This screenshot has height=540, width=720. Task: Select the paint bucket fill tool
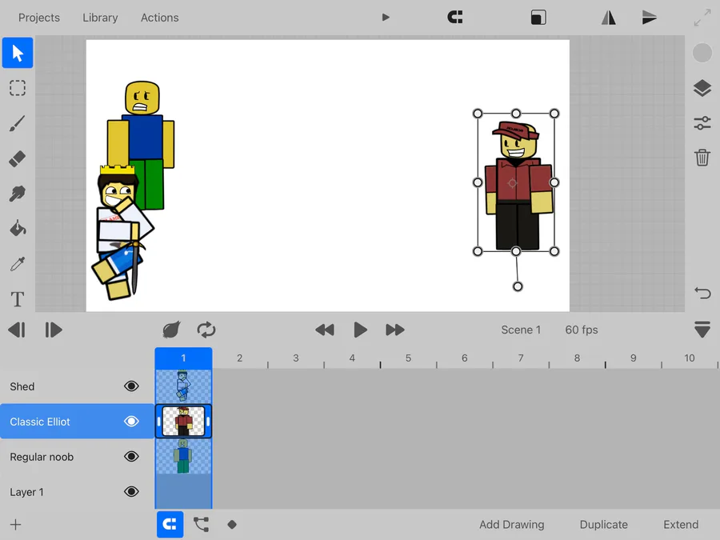pyautogui.click(x=18, y=228)
